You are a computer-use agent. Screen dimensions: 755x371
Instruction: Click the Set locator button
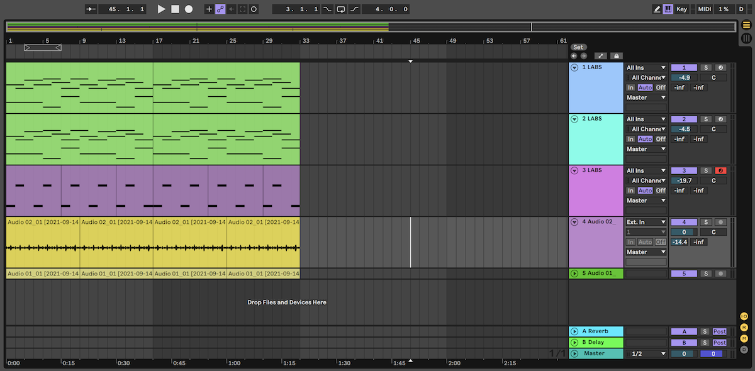(x=578, y=47)
